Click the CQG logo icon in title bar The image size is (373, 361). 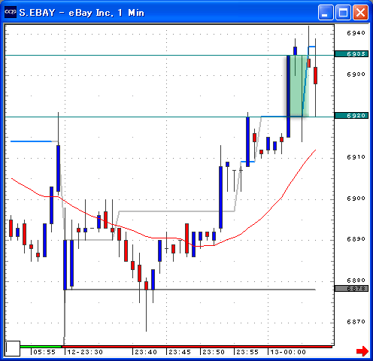(11, 12)
